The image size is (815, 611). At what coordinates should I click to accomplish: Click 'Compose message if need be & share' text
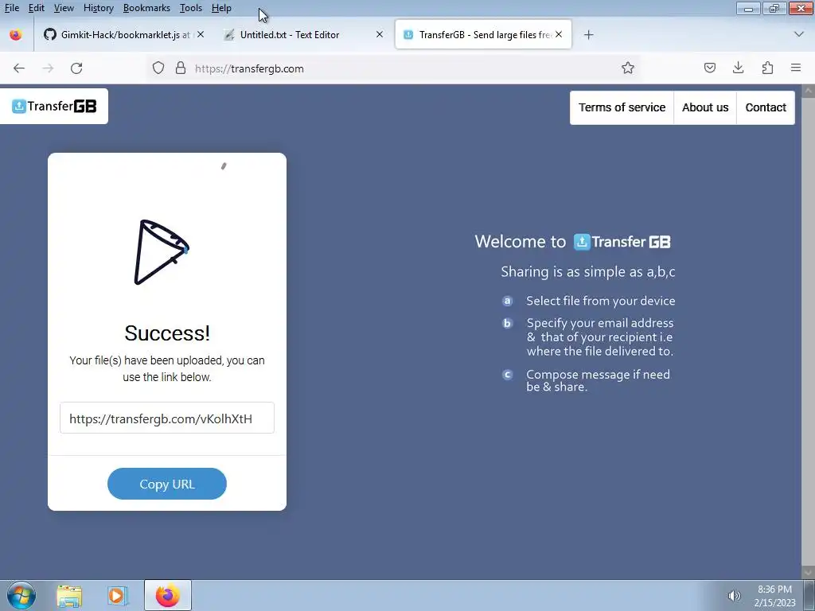[598, 380]
